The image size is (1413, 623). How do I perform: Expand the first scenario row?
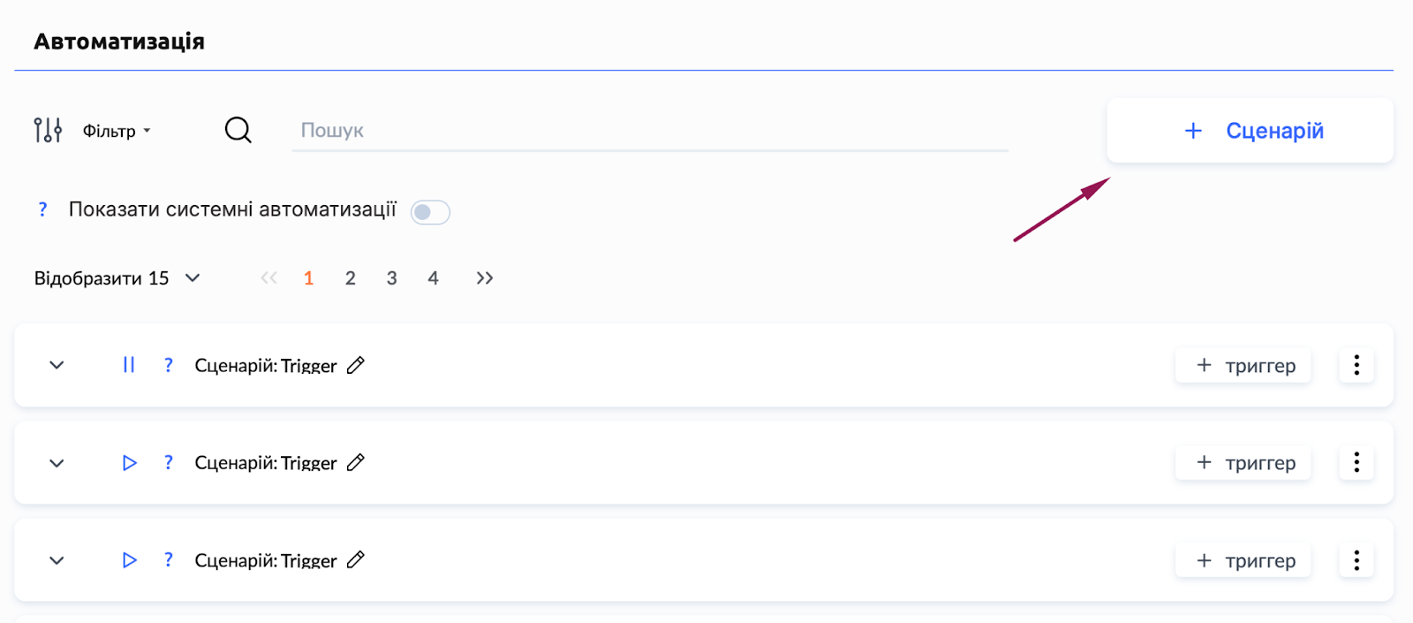(57, 365)
